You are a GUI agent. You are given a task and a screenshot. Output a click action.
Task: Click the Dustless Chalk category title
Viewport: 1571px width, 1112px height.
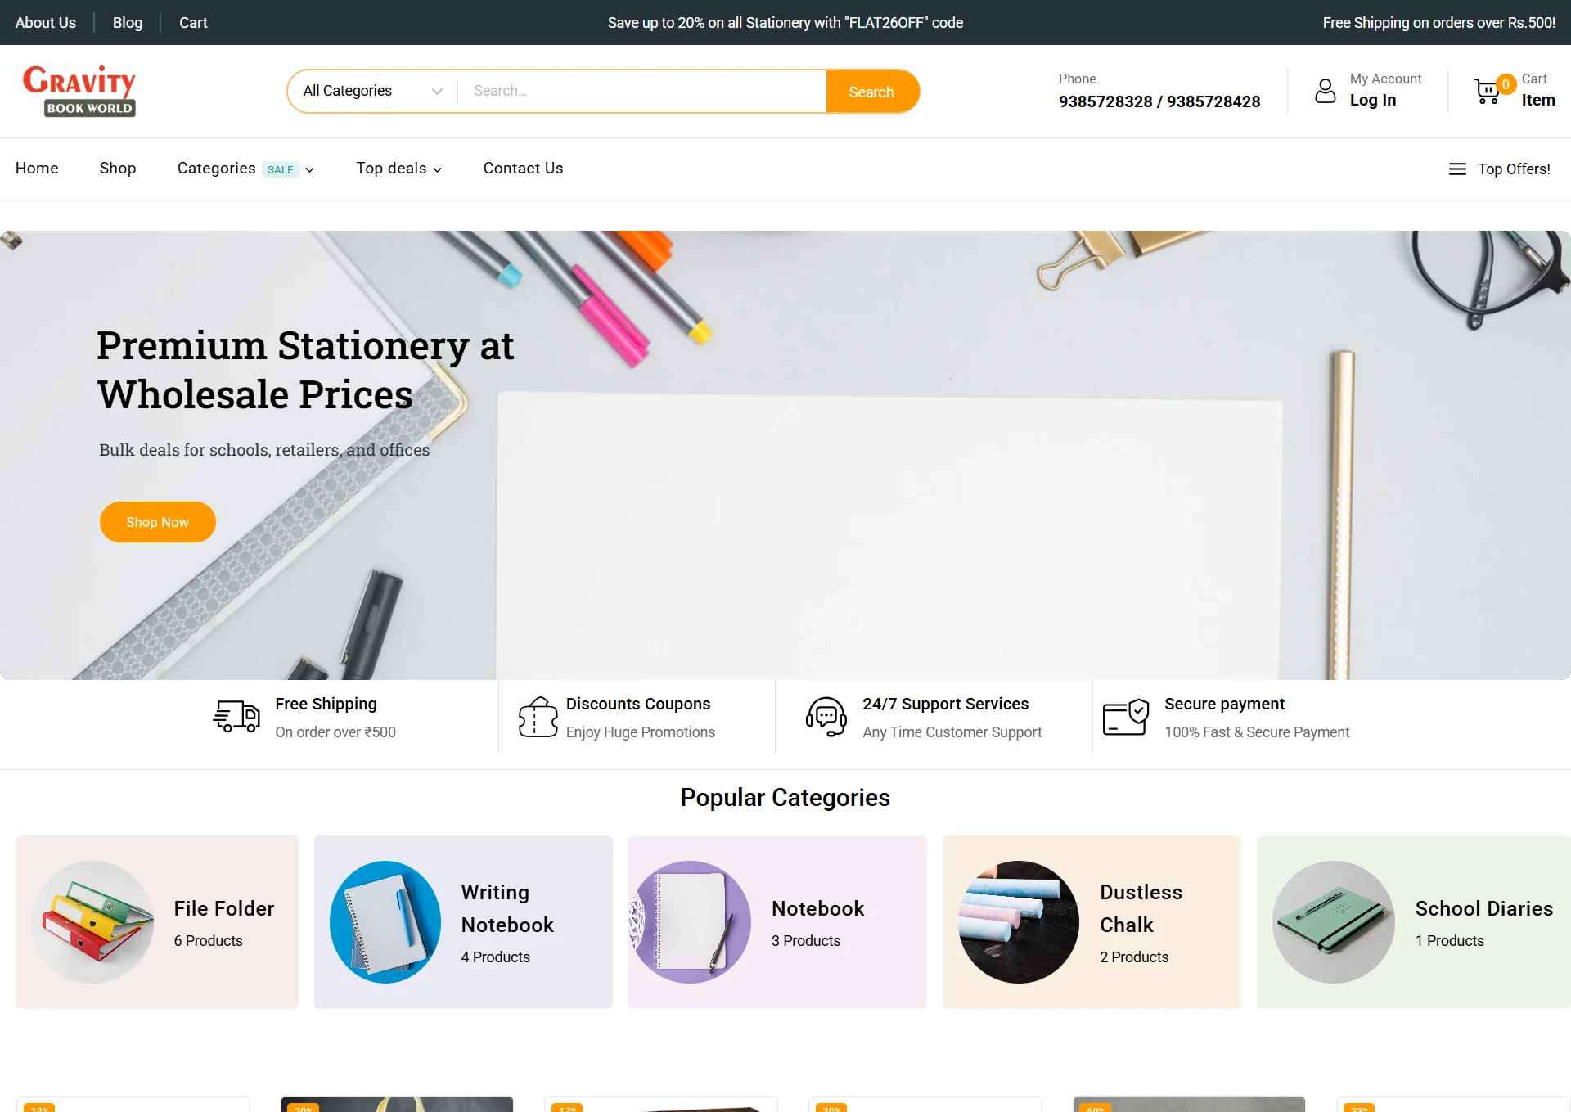pos(1141,908)
